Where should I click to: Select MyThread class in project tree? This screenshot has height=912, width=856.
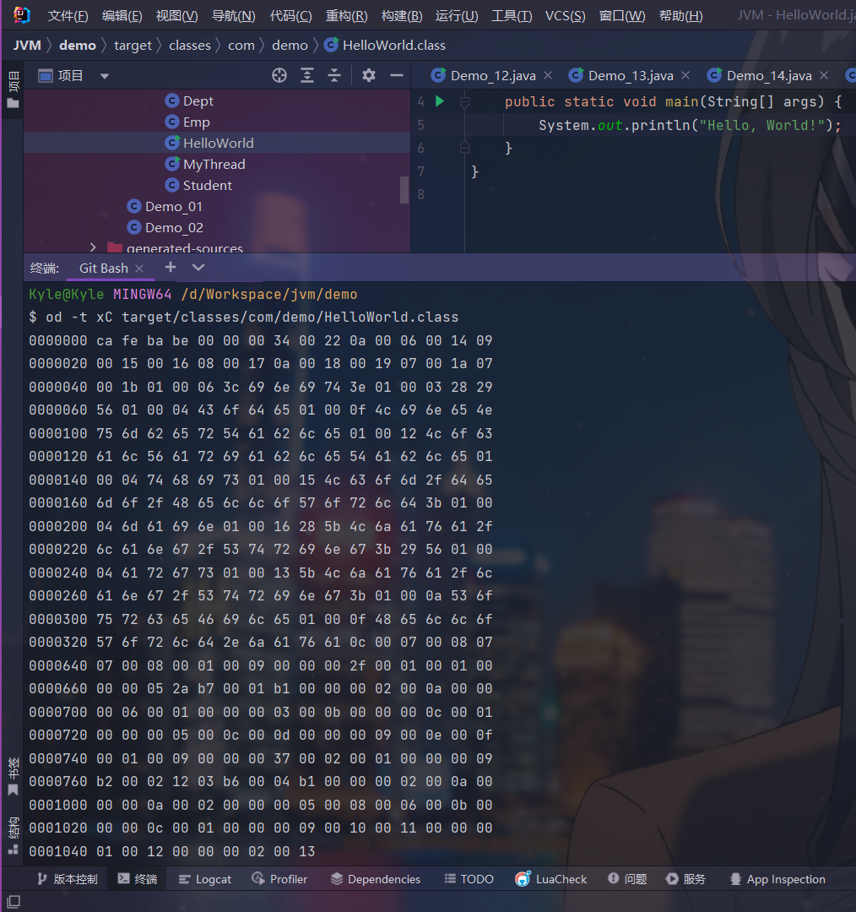pos(214,165)
